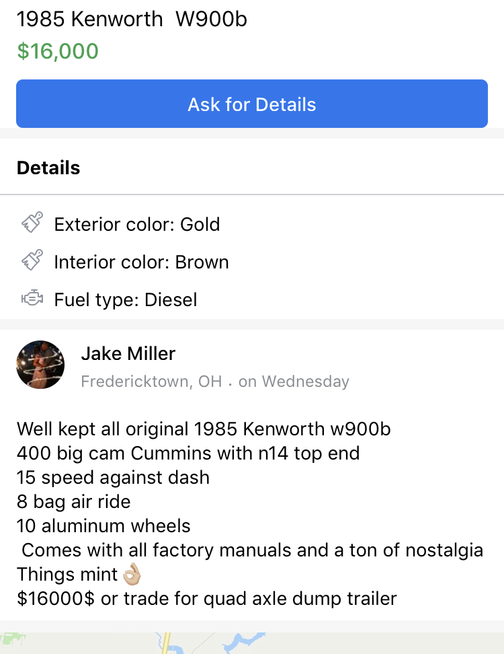This screenshot has width=504, height=654.
Task: Open the map preview at the bottom
Action: coord(252,643)
